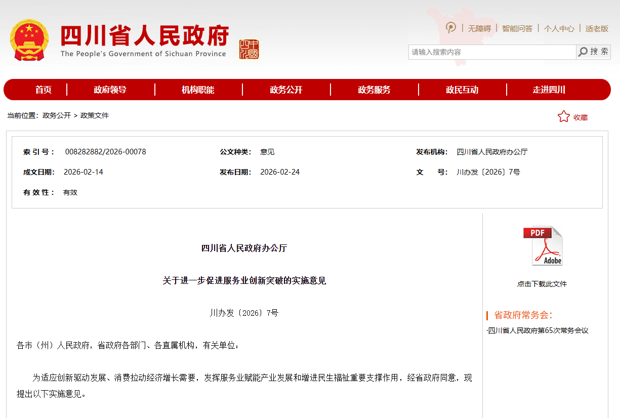Open the 政府领导 menu item

[110, 90]
